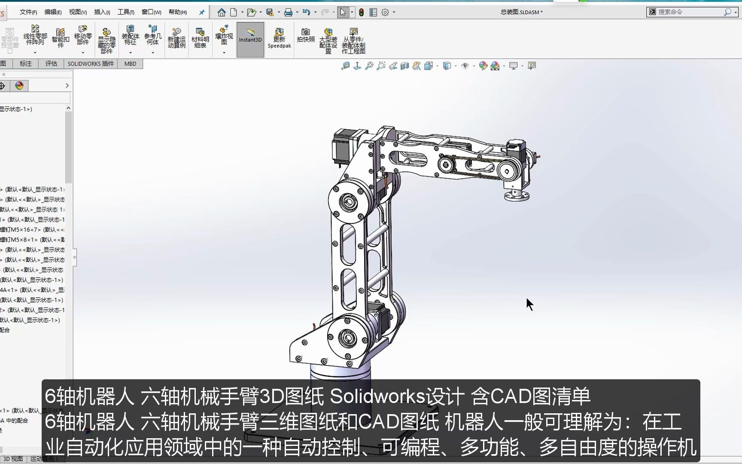742x464 pixels.
Task: Toggle the pin to keep toolbar visible
Action: pyautogui.click(x=201, y=12)
